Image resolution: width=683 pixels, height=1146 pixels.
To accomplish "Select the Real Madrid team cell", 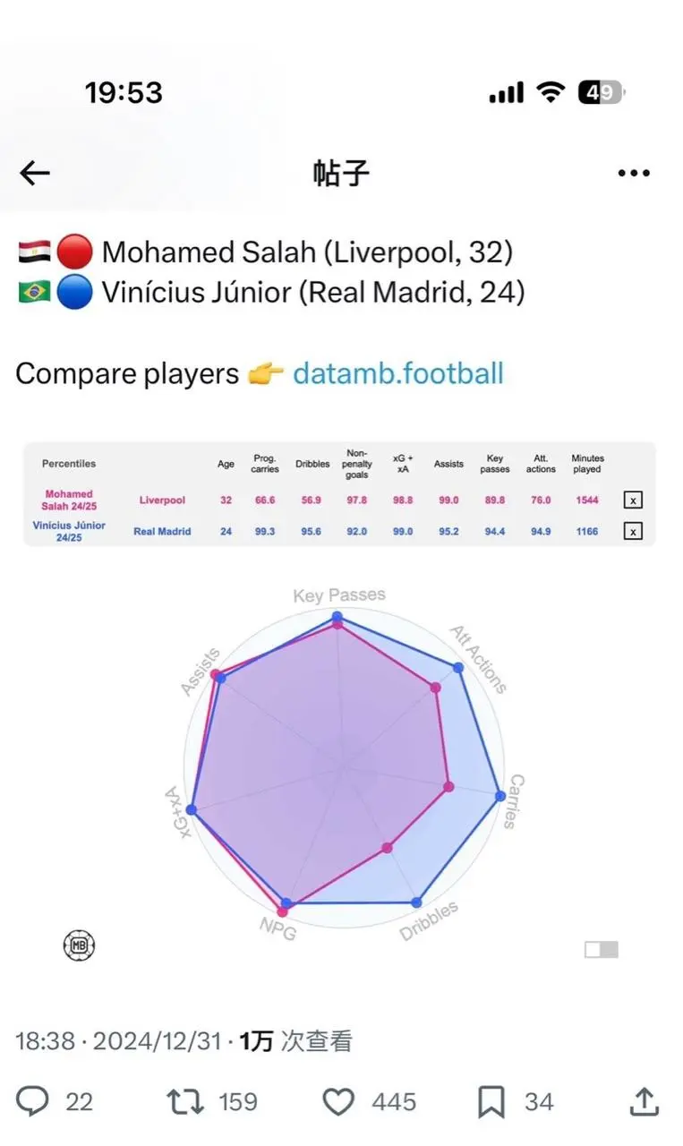I will 162,532.
